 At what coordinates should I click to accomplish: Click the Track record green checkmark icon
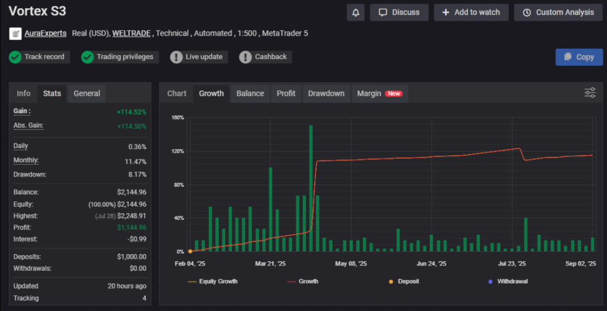coord(15,57)
